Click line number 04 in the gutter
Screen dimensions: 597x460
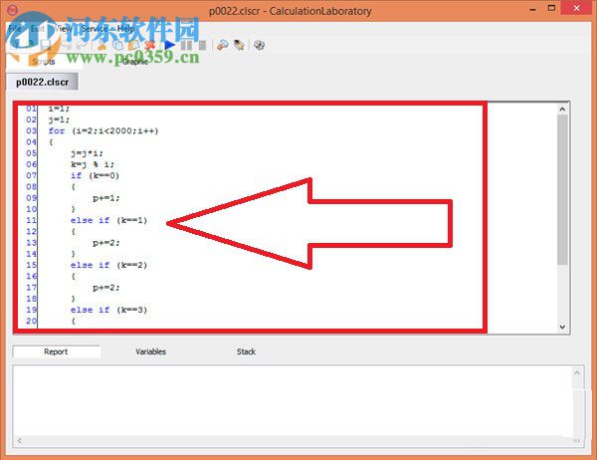click(31, 142)
